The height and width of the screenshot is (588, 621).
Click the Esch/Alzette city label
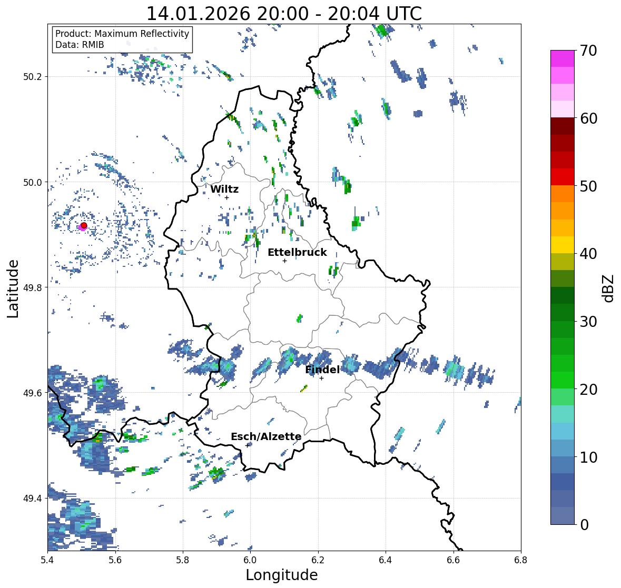266,436
